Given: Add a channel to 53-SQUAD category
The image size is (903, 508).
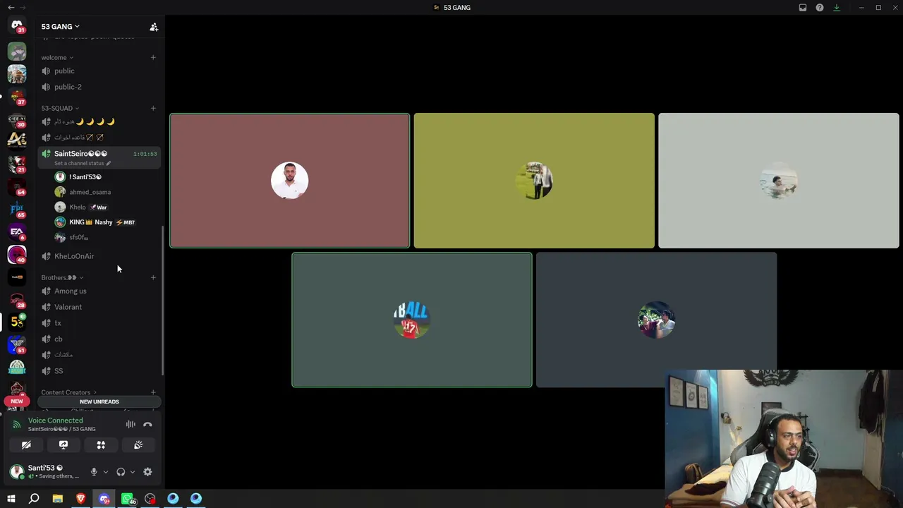Looking at the screenshot, I should click(153, 108).
